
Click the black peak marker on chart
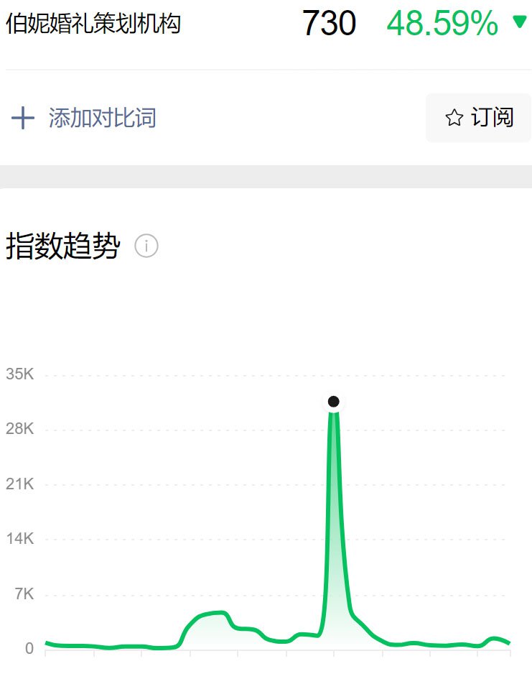coord(333,402)
